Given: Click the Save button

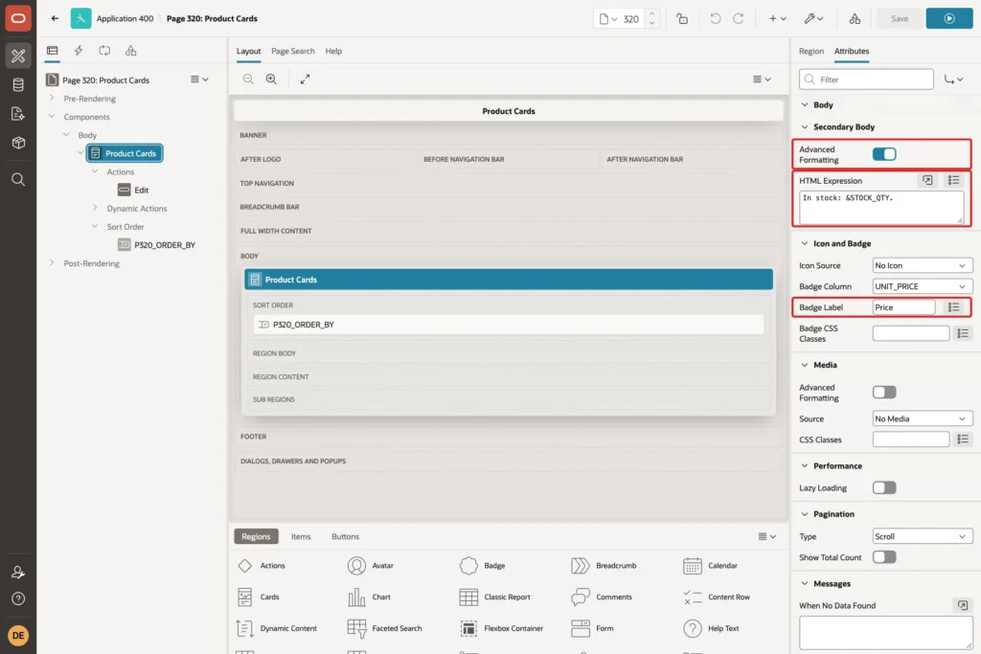Looking at the screenshot, I should (x=899, y=19).
